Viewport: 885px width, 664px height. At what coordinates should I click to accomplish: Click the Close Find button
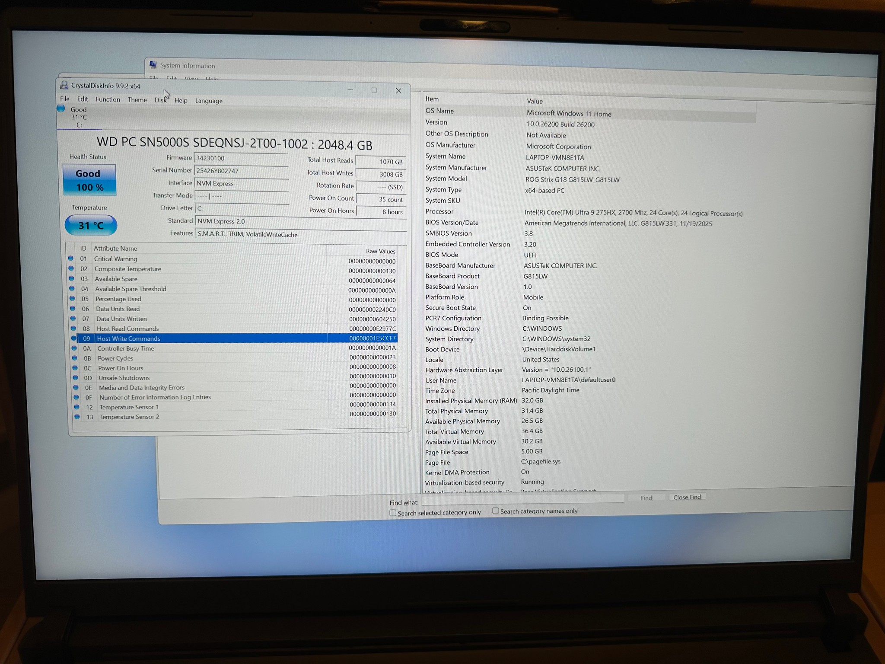[687, 497]
